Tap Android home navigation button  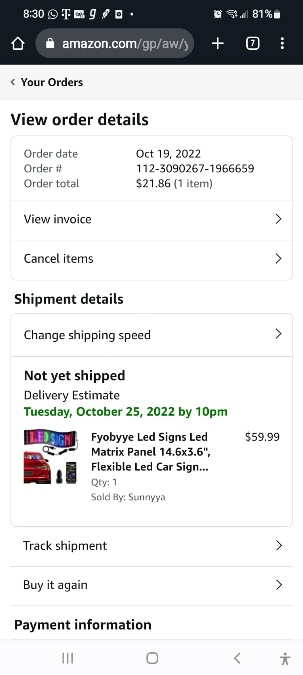[x=152, y=658]
